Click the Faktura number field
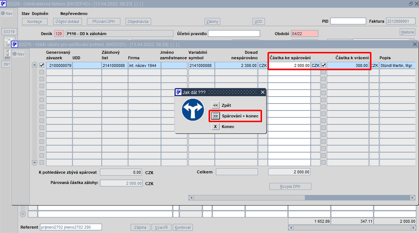The image size is (419, 233). 401,21
